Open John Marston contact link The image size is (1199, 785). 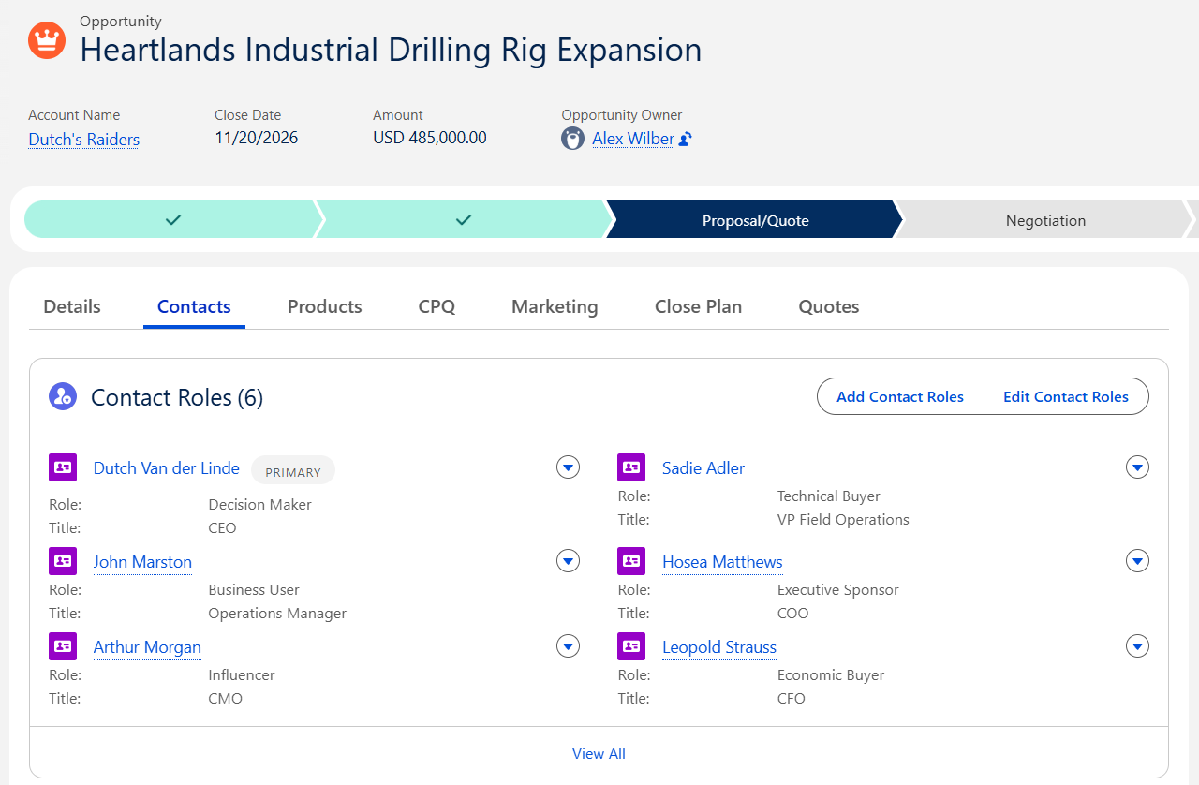[x=142, y=562]
